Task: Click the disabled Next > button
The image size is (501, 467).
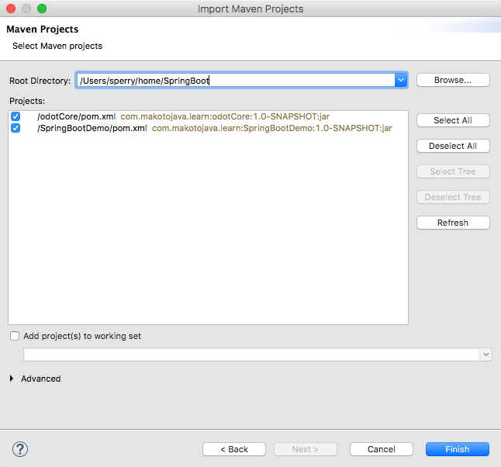Action: 305,449
